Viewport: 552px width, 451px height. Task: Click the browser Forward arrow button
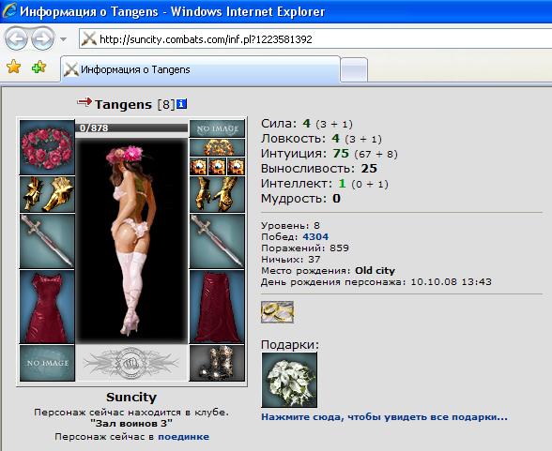(43, 38)
